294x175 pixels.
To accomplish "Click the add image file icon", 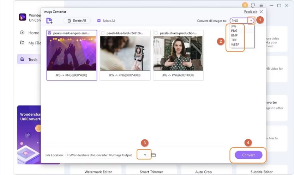I will click(49, 20).
